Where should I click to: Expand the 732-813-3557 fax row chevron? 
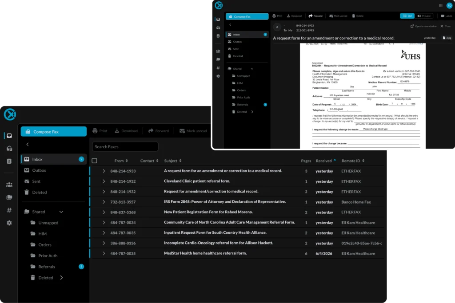[104, 202]
